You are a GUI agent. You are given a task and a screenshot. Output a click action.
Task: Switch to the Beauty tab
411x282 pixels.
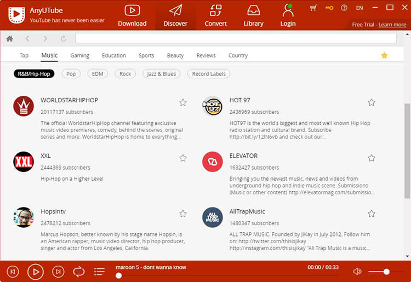point(175,55)
